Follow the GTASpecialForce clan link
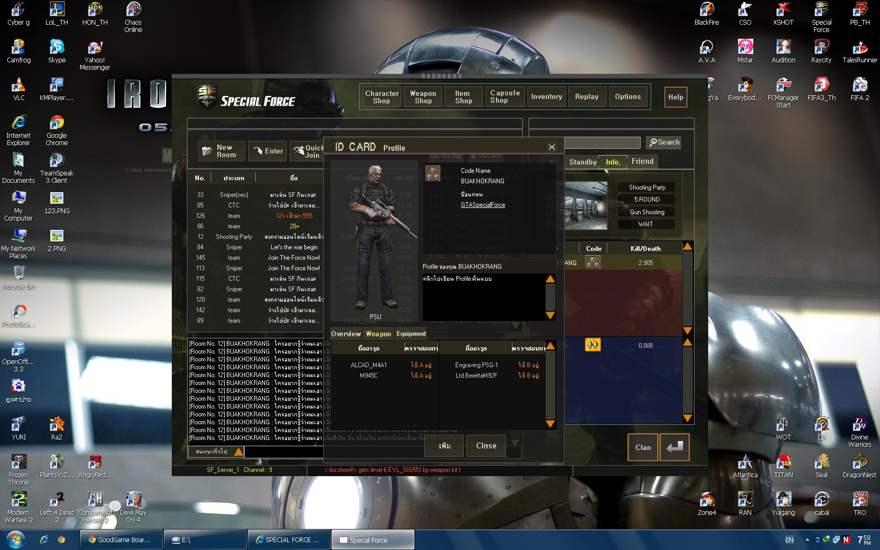The width and height of the screenshot is (880, 550). (483, 205)
